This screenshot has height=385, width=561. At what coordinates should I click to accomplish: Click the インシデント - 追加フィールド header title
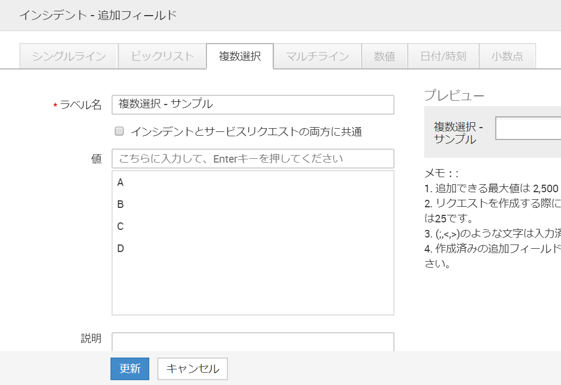[x=98, y=15]
